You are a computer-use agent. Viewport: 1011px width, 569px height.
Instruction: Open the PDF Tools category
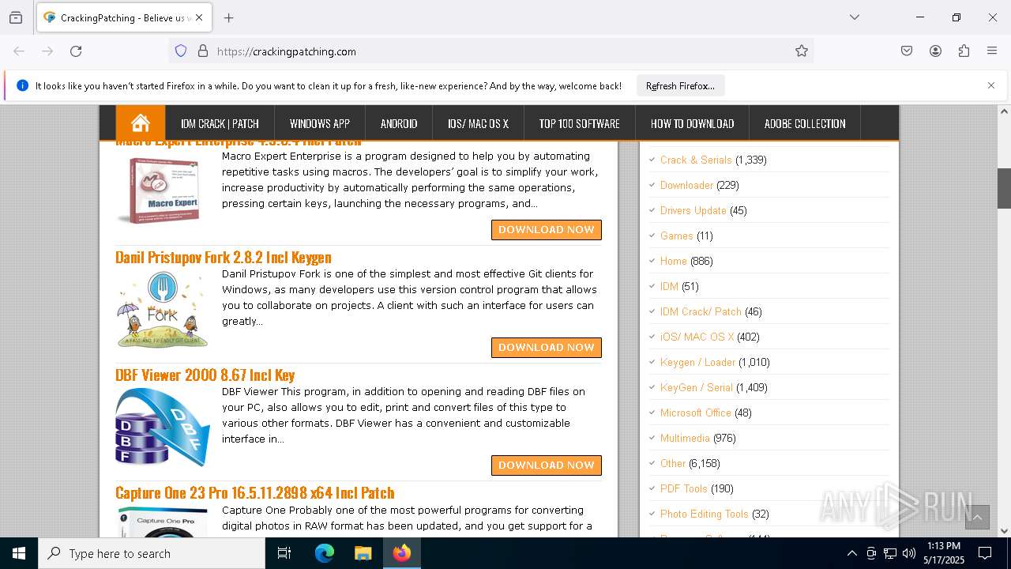coord(684,488)
